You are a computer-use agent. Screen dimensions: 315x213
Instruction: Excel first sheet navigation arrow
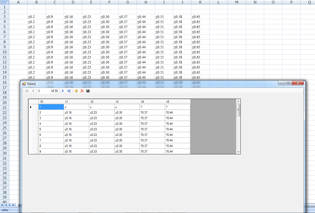(x=3, y=205)
